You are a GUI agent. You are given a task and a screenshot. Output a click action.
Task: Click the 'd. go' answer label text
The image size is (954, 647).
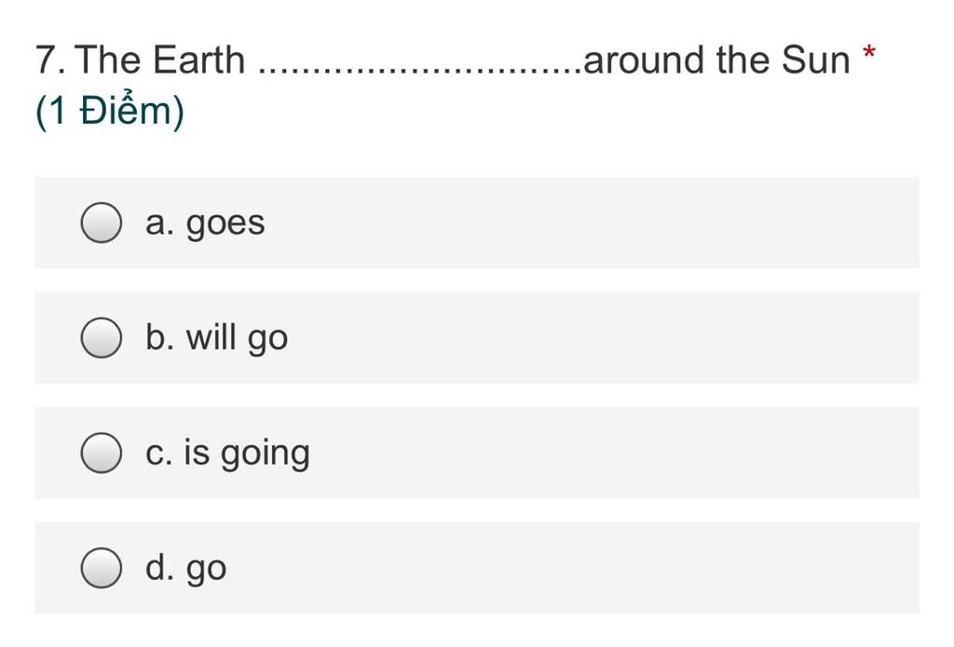pos(186,569)
